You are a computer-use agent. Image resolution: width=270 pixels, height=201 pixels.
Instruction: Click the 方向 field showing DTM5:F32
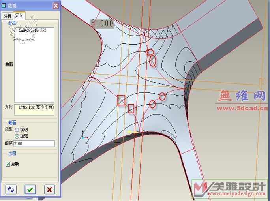tap(34, 109)
